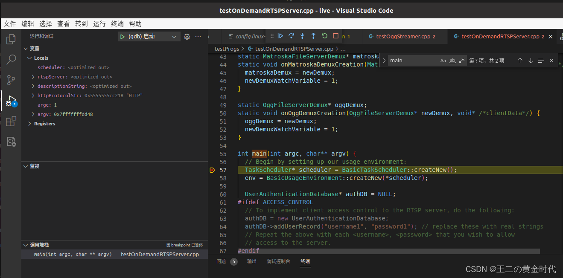Open the 查看 menu
The image size is (563, 278).
pos(64,24)
